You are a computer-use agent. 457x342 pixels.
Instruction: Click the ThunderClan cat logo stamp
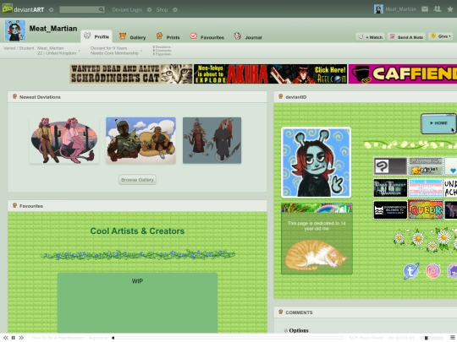390,209
